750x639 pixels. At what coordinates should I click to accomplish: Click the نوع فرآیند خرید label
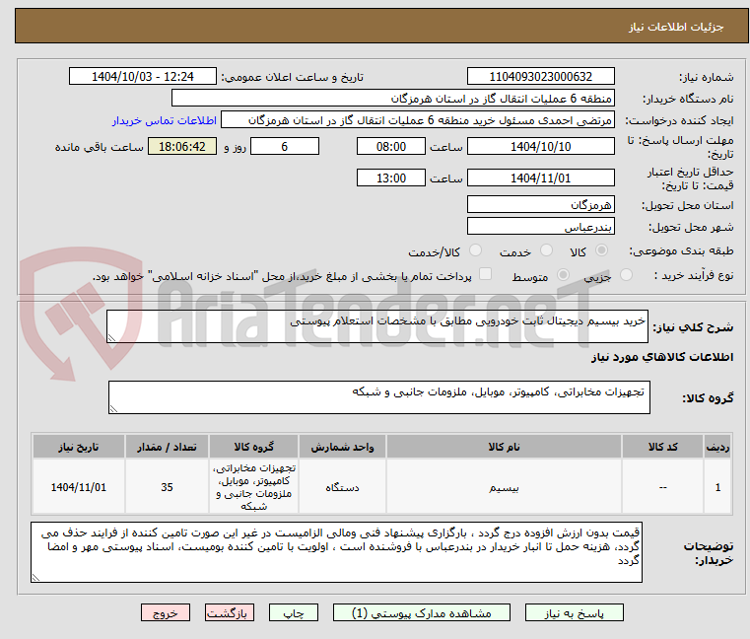tap(694, 276)
